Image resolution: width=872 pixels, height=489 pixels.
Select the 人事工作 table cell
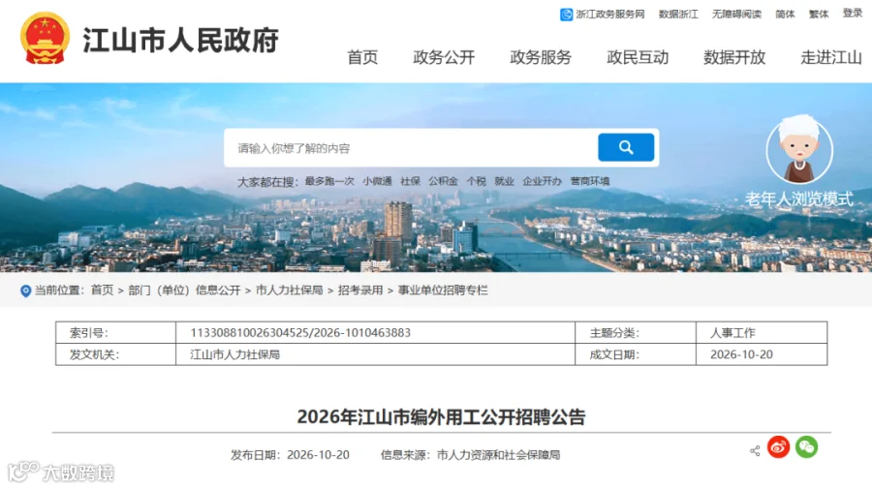point(762,332)
